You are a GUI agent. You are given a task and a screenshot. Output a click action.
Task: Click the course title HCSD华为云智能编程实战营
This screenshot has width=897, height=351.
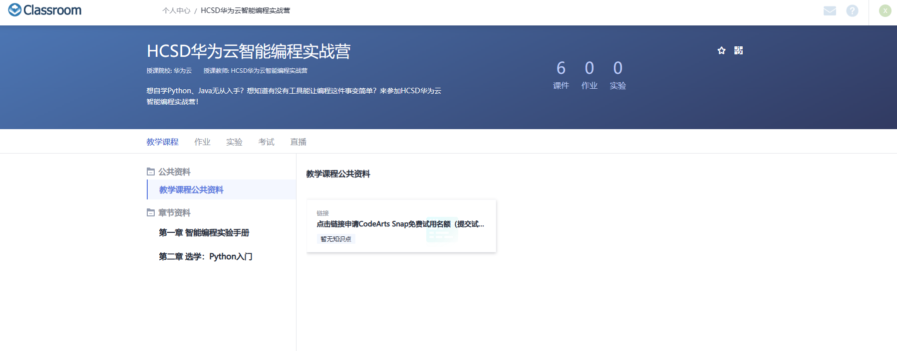point(249,51)
